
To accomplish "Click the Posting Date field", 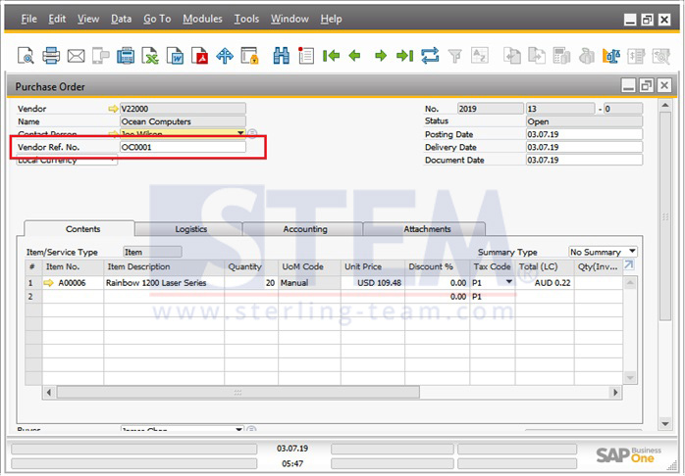I will 584,134.
